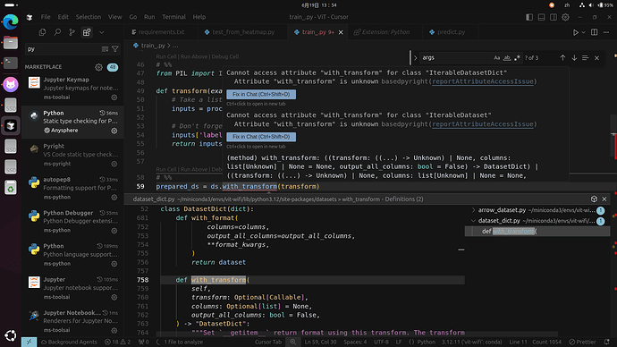This screenshot has width=617, height=347.
Task: Select Python interpreter 3.12.11 vit-wifi conda
Action: (472, 342)
